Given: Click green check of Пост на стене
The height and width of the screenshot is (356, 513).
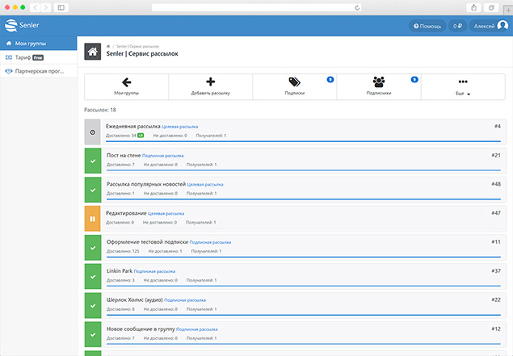Looking at the screenshot, I should 93,161.
